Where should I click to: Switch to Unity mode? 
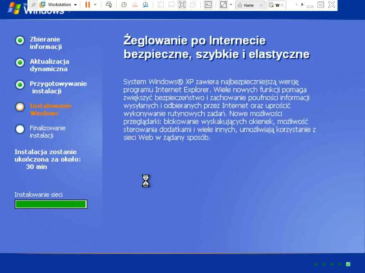193,5
